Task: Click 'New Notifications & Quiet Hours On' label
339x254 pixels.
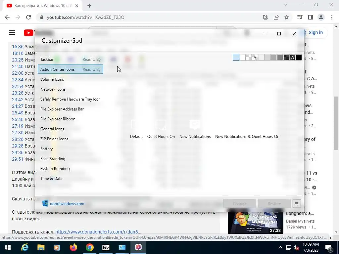Action: [x=247, y=137]
